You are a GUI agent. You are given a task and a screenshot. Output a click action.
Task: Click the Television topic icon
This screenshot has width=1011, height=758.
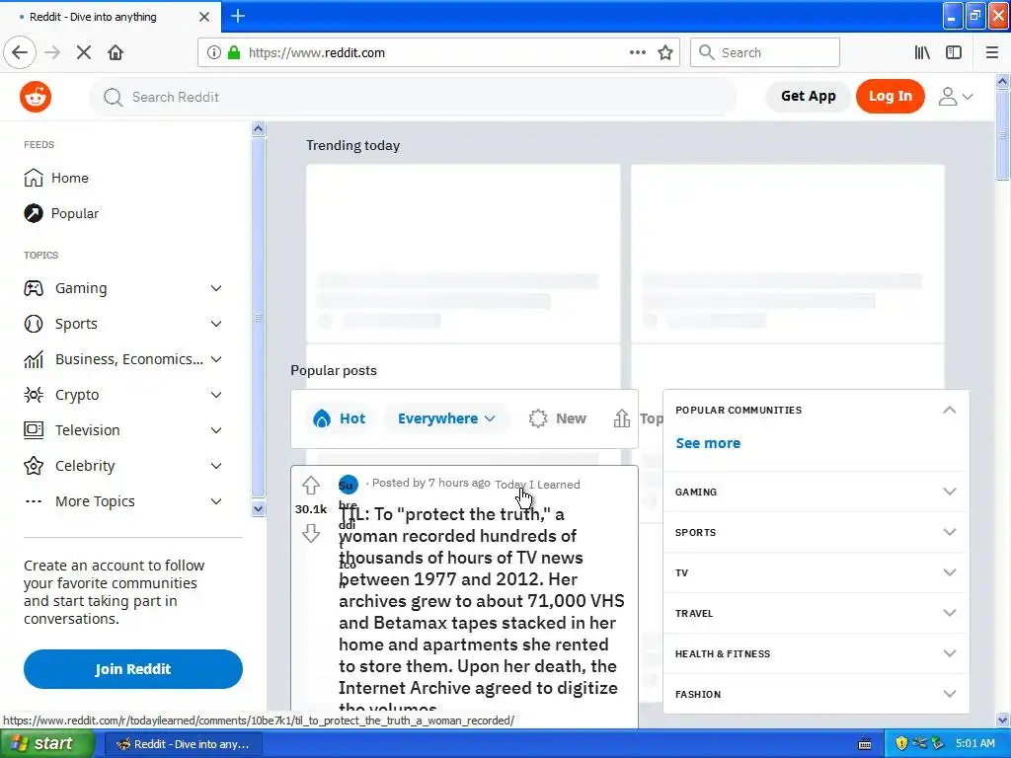[x=34, y=430]
